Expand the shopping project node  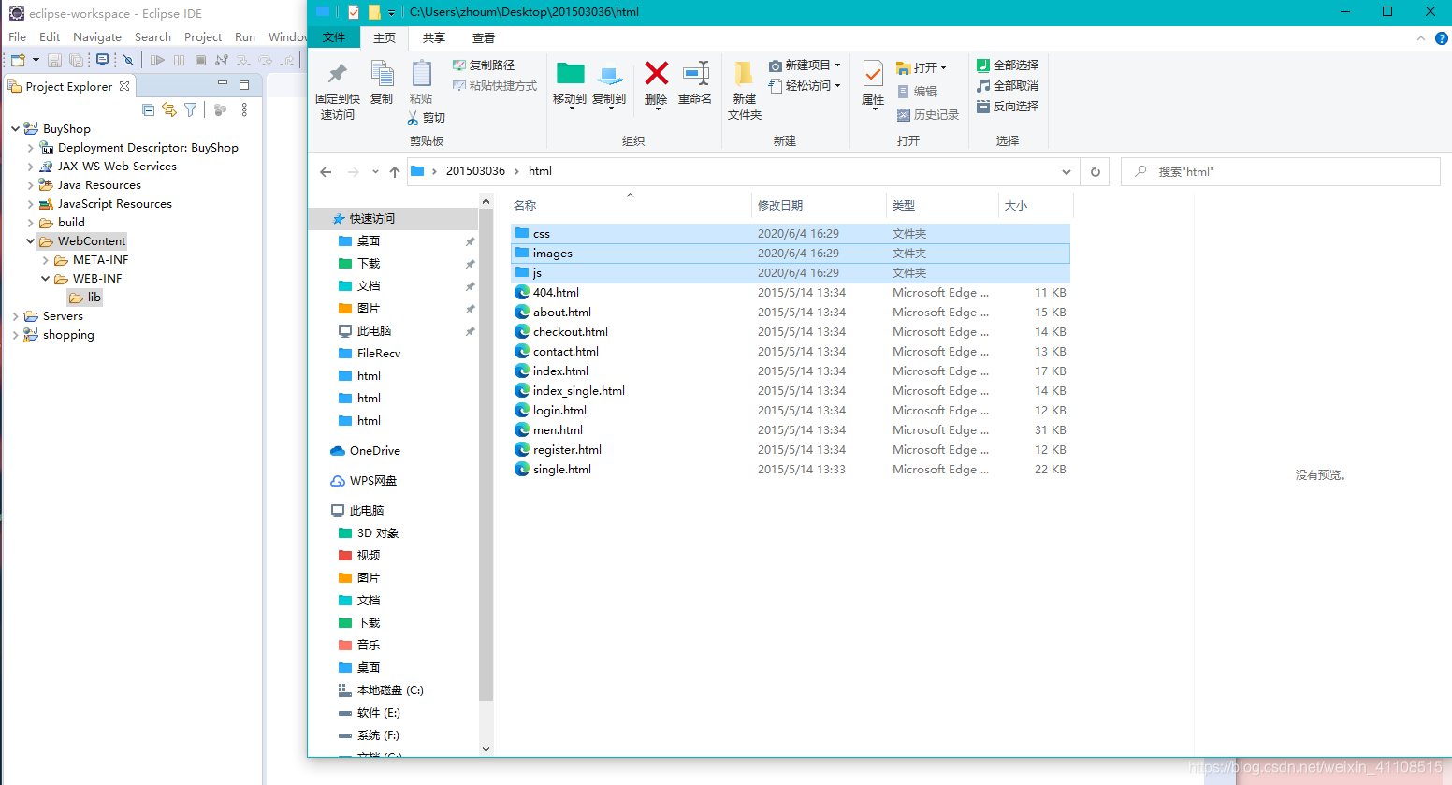click(x=15, y=335)
